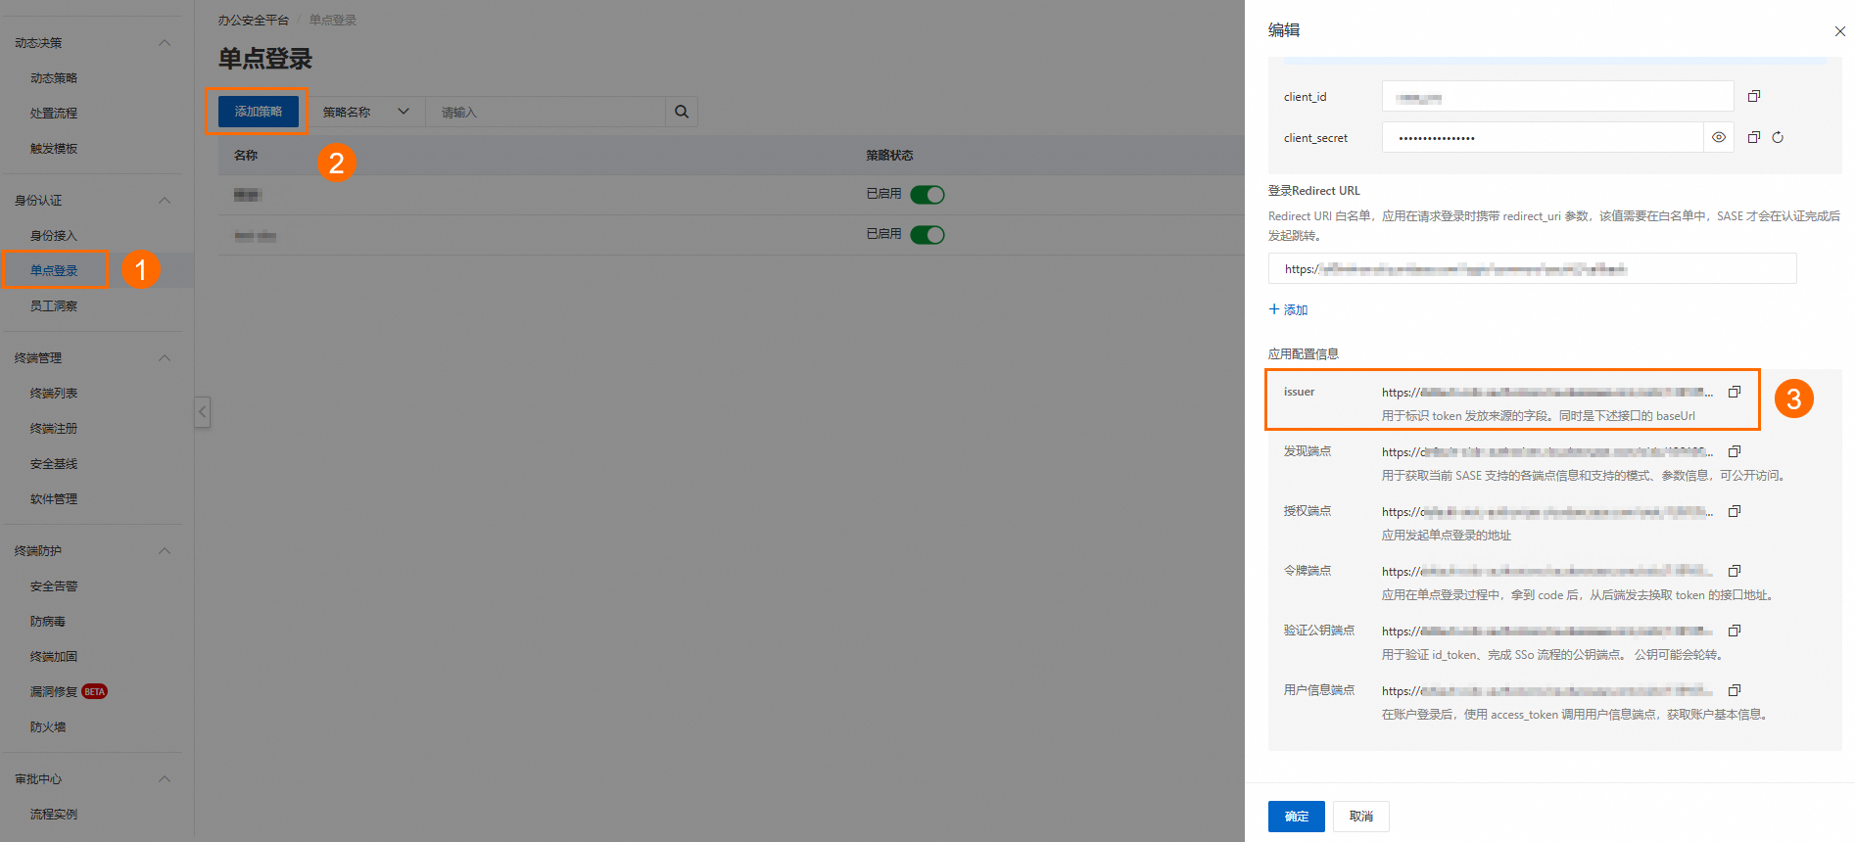Click the 策略状态 column header

click(889, 155)
